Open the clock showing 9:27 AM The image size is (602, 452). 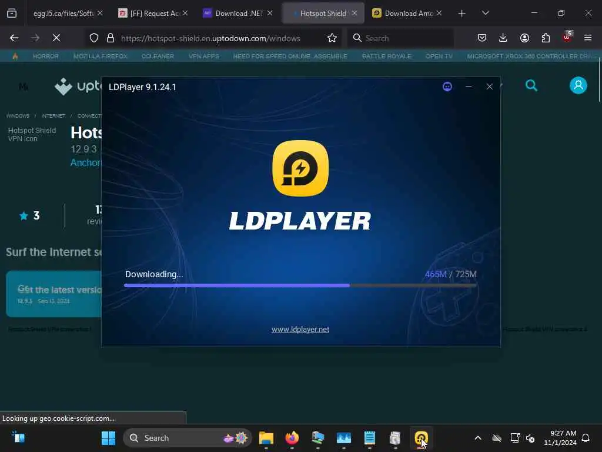pos(560,438)
